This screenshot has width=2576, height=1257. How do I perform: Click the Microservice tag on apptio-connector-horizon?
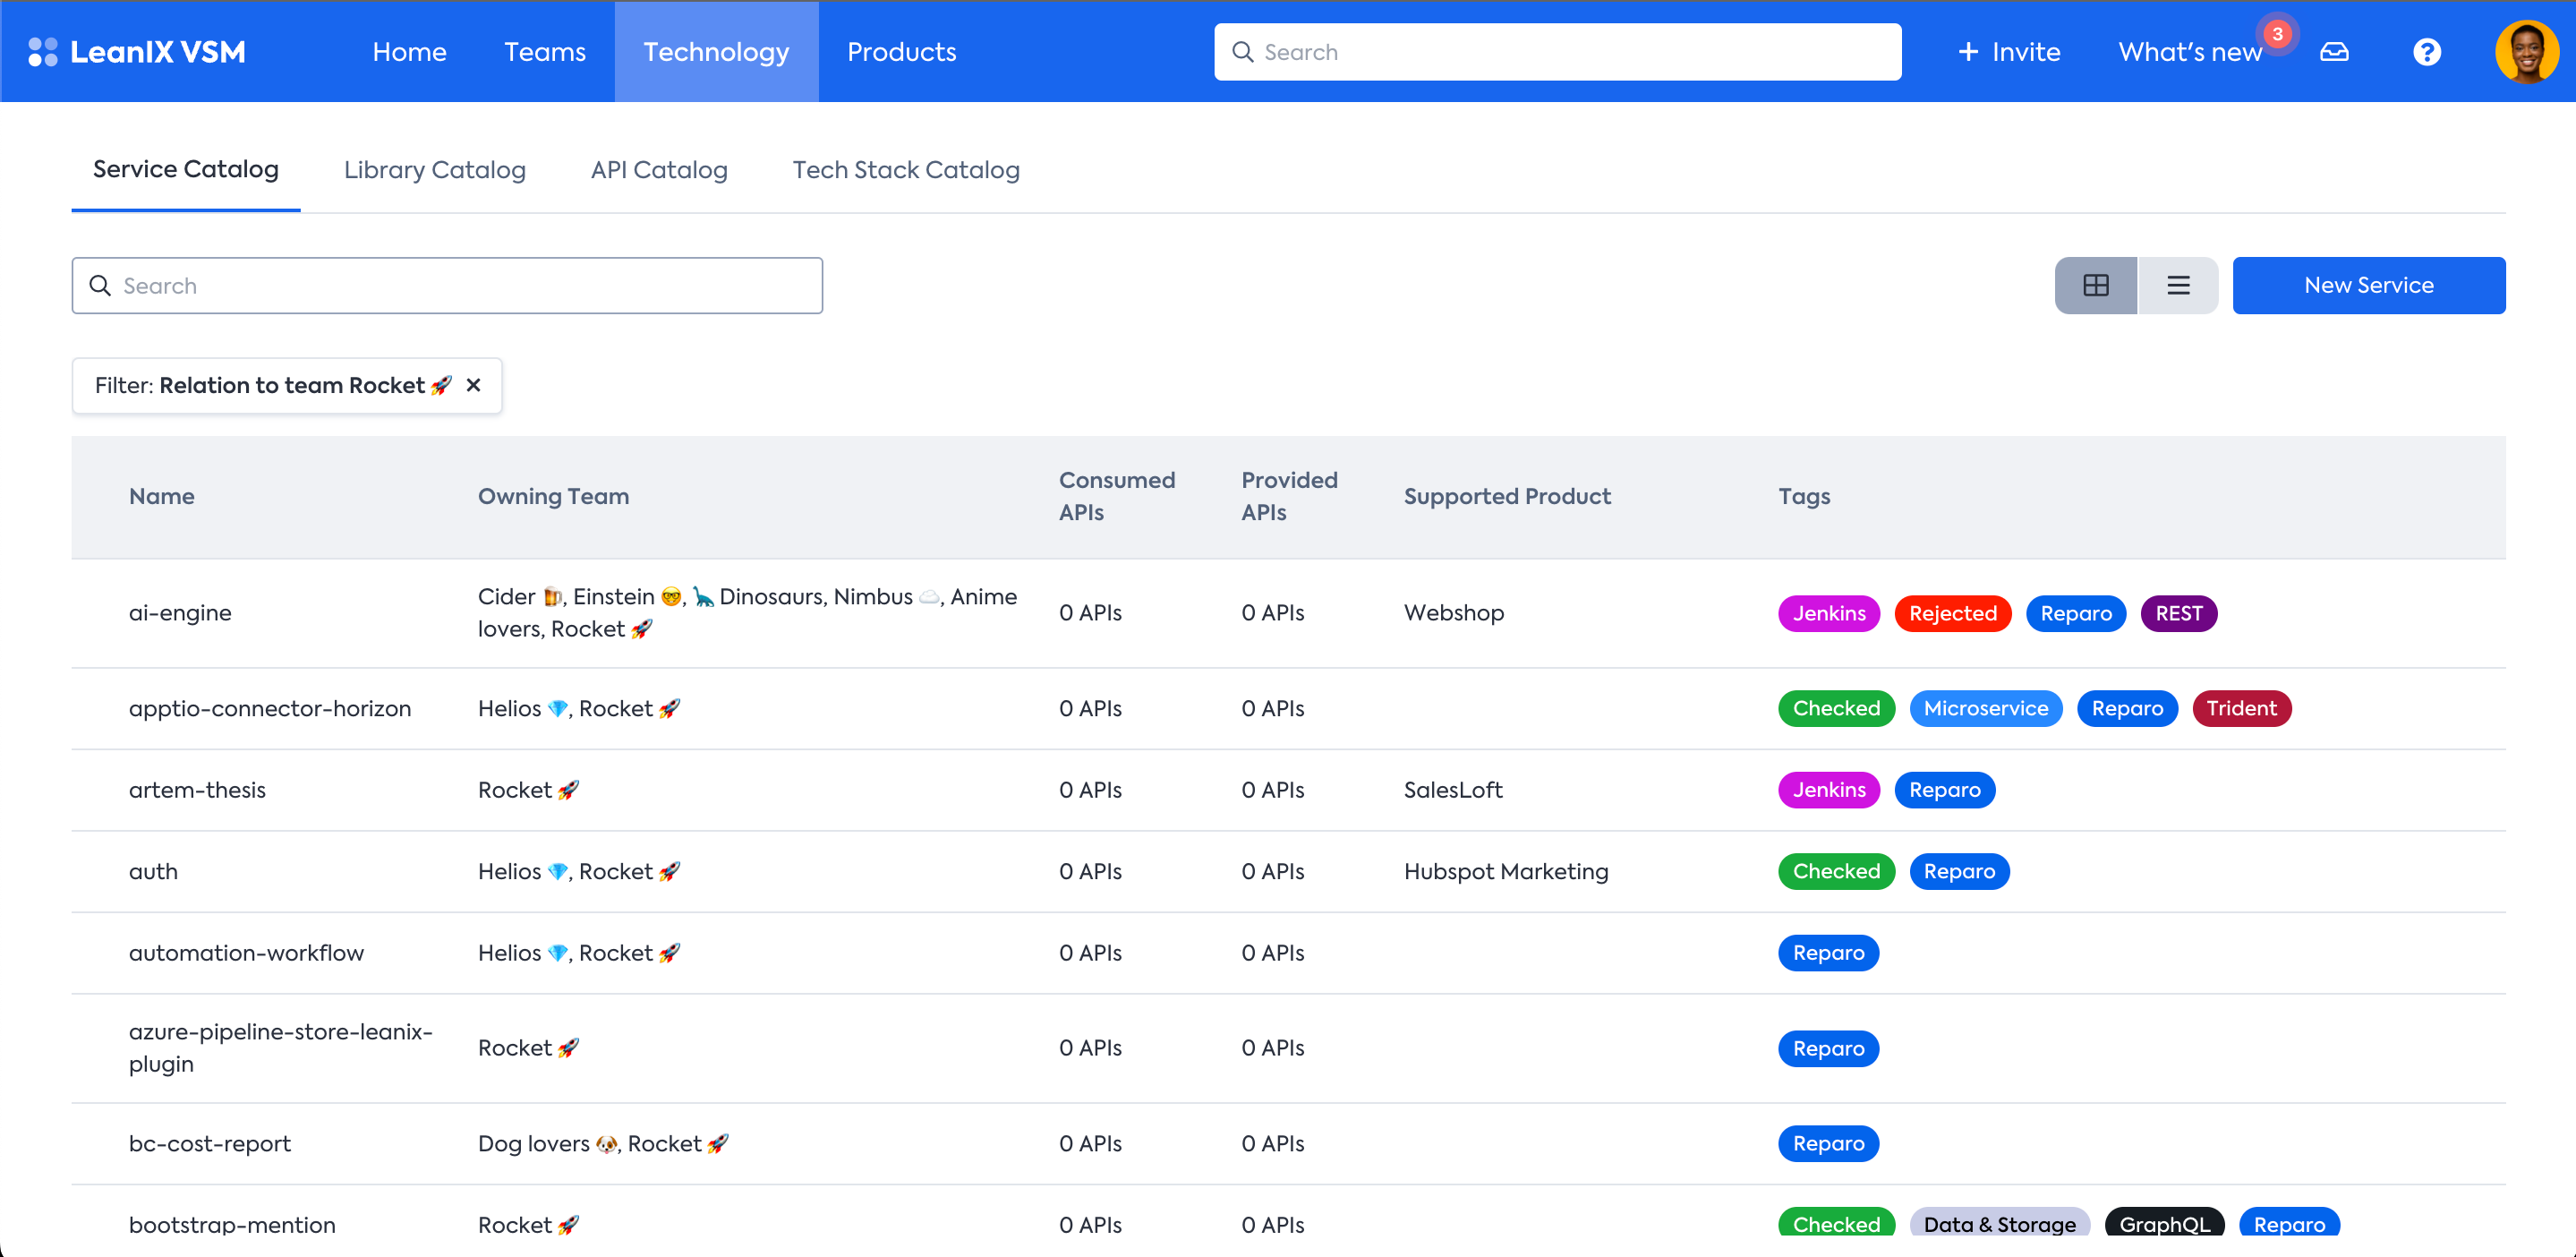1986,709
